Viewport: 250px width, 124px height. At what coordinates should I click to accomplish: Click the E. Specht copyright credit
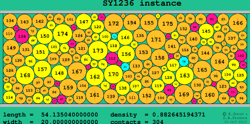pos(235,114)
